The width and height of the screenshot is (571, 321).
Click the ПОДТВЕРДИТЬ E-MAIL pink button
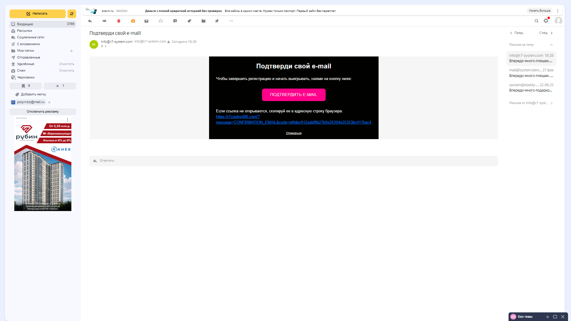point(294,95)
